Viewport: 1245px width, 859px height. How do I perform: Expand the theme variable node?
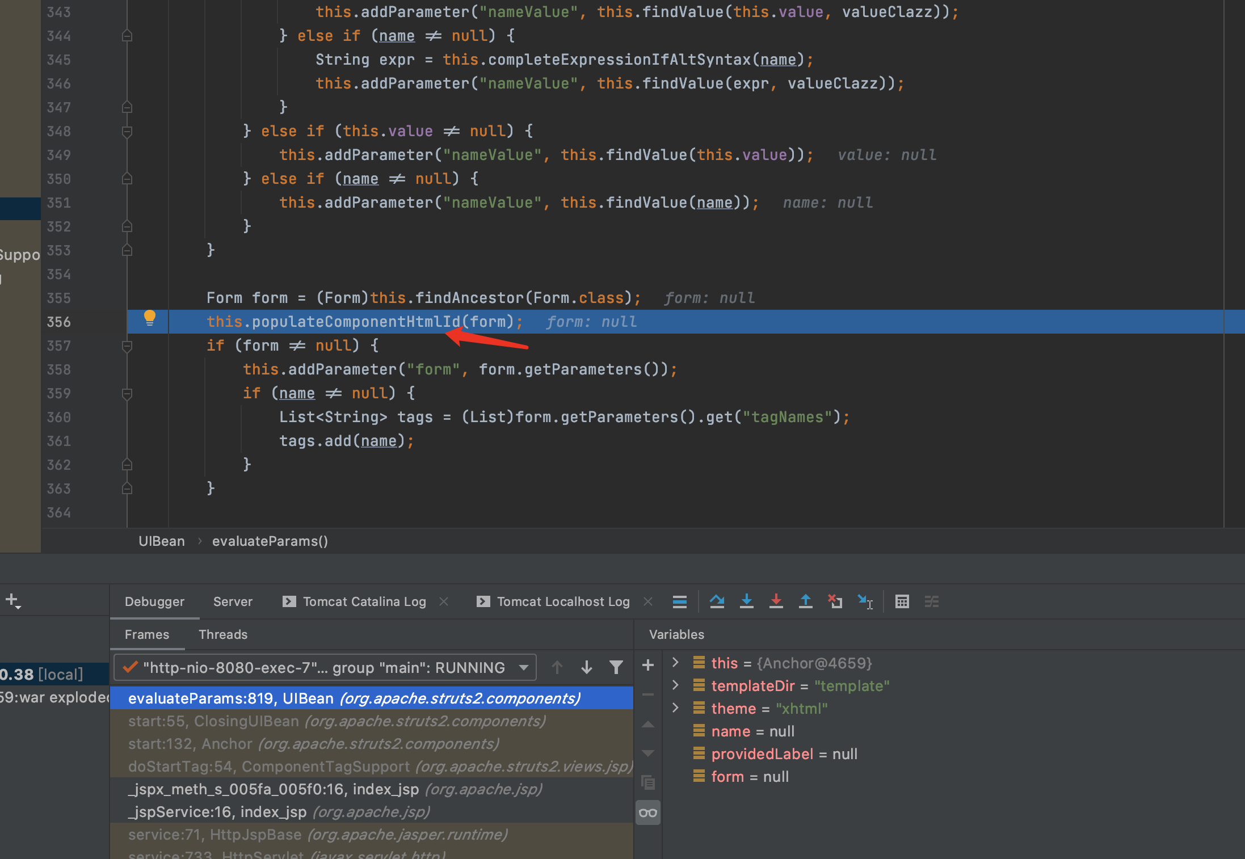point(675,708)
